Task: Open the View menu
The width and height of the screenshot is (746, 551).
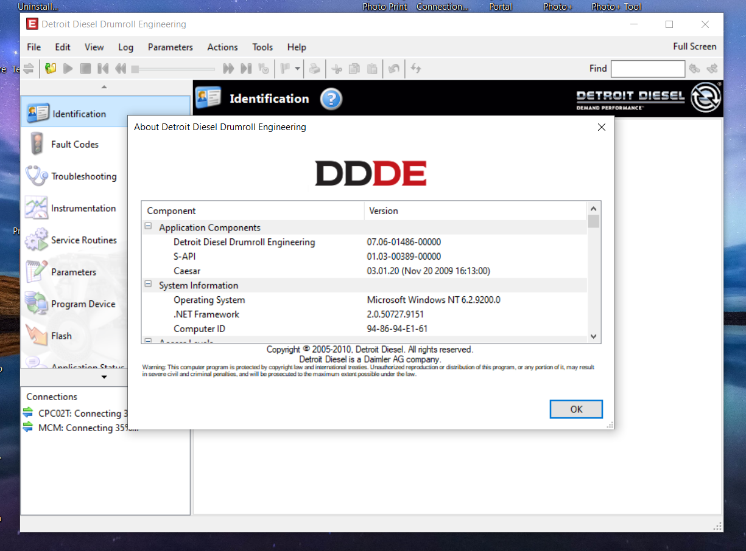Action: [x=94, y=47]
